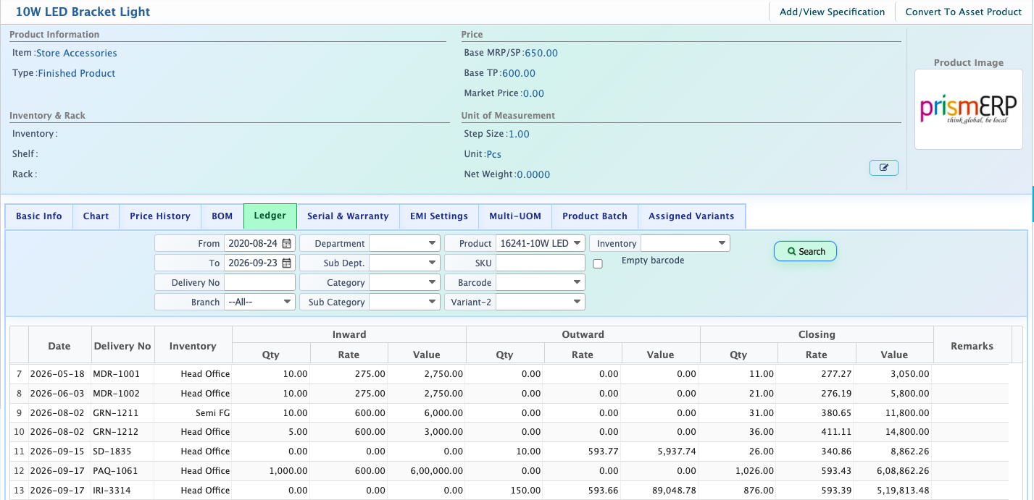This screenshot has width=1034, height=500.
Task: Click the Delivery No input field
Action: pyautogui.click(x=259, y=283)
